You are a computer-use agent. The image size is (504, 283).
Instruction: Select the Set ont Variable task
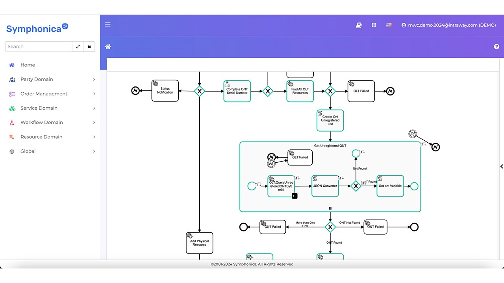[390, 186]
